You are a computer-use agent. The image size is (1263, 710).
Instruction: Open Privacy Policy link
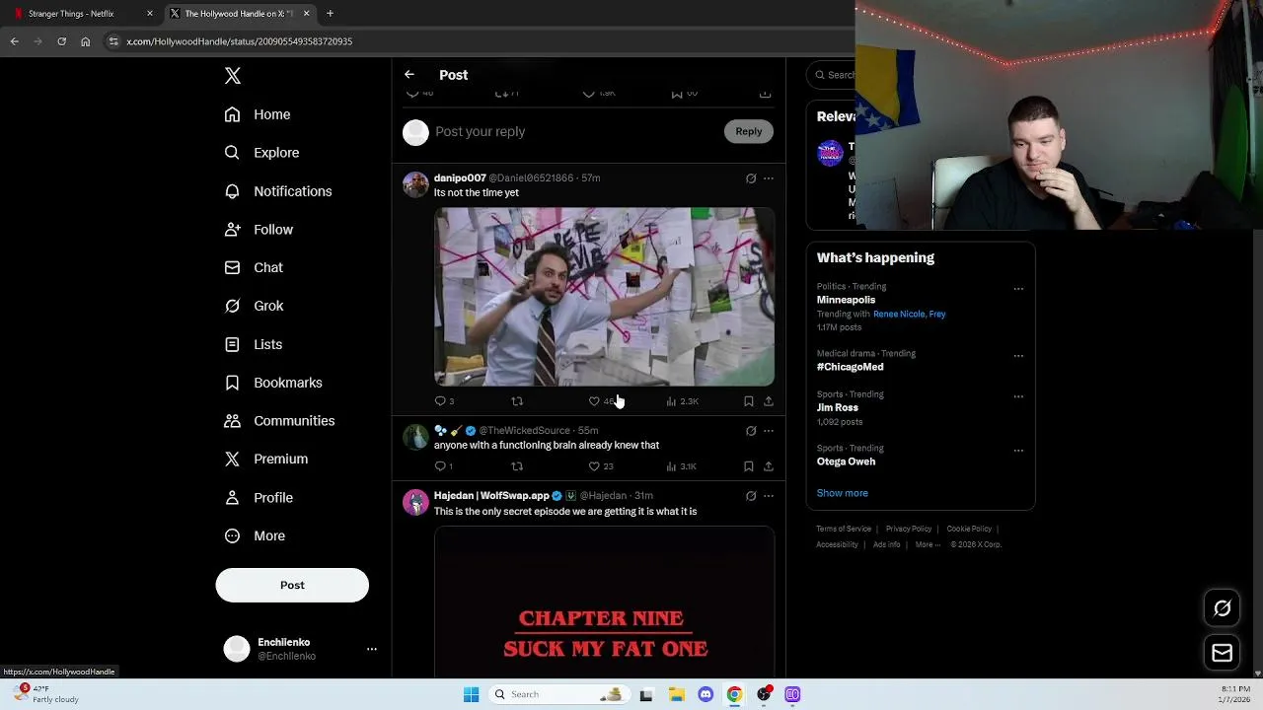(909, 529)
